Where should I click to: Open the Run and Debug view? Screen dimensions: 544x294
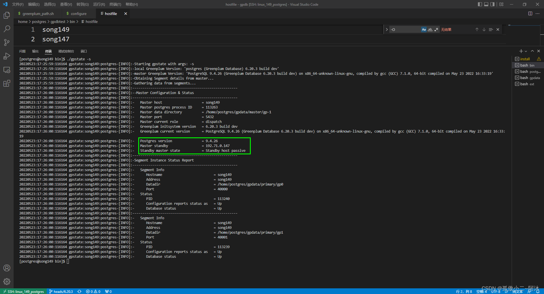pyautogui.click(x=7, y=56)
